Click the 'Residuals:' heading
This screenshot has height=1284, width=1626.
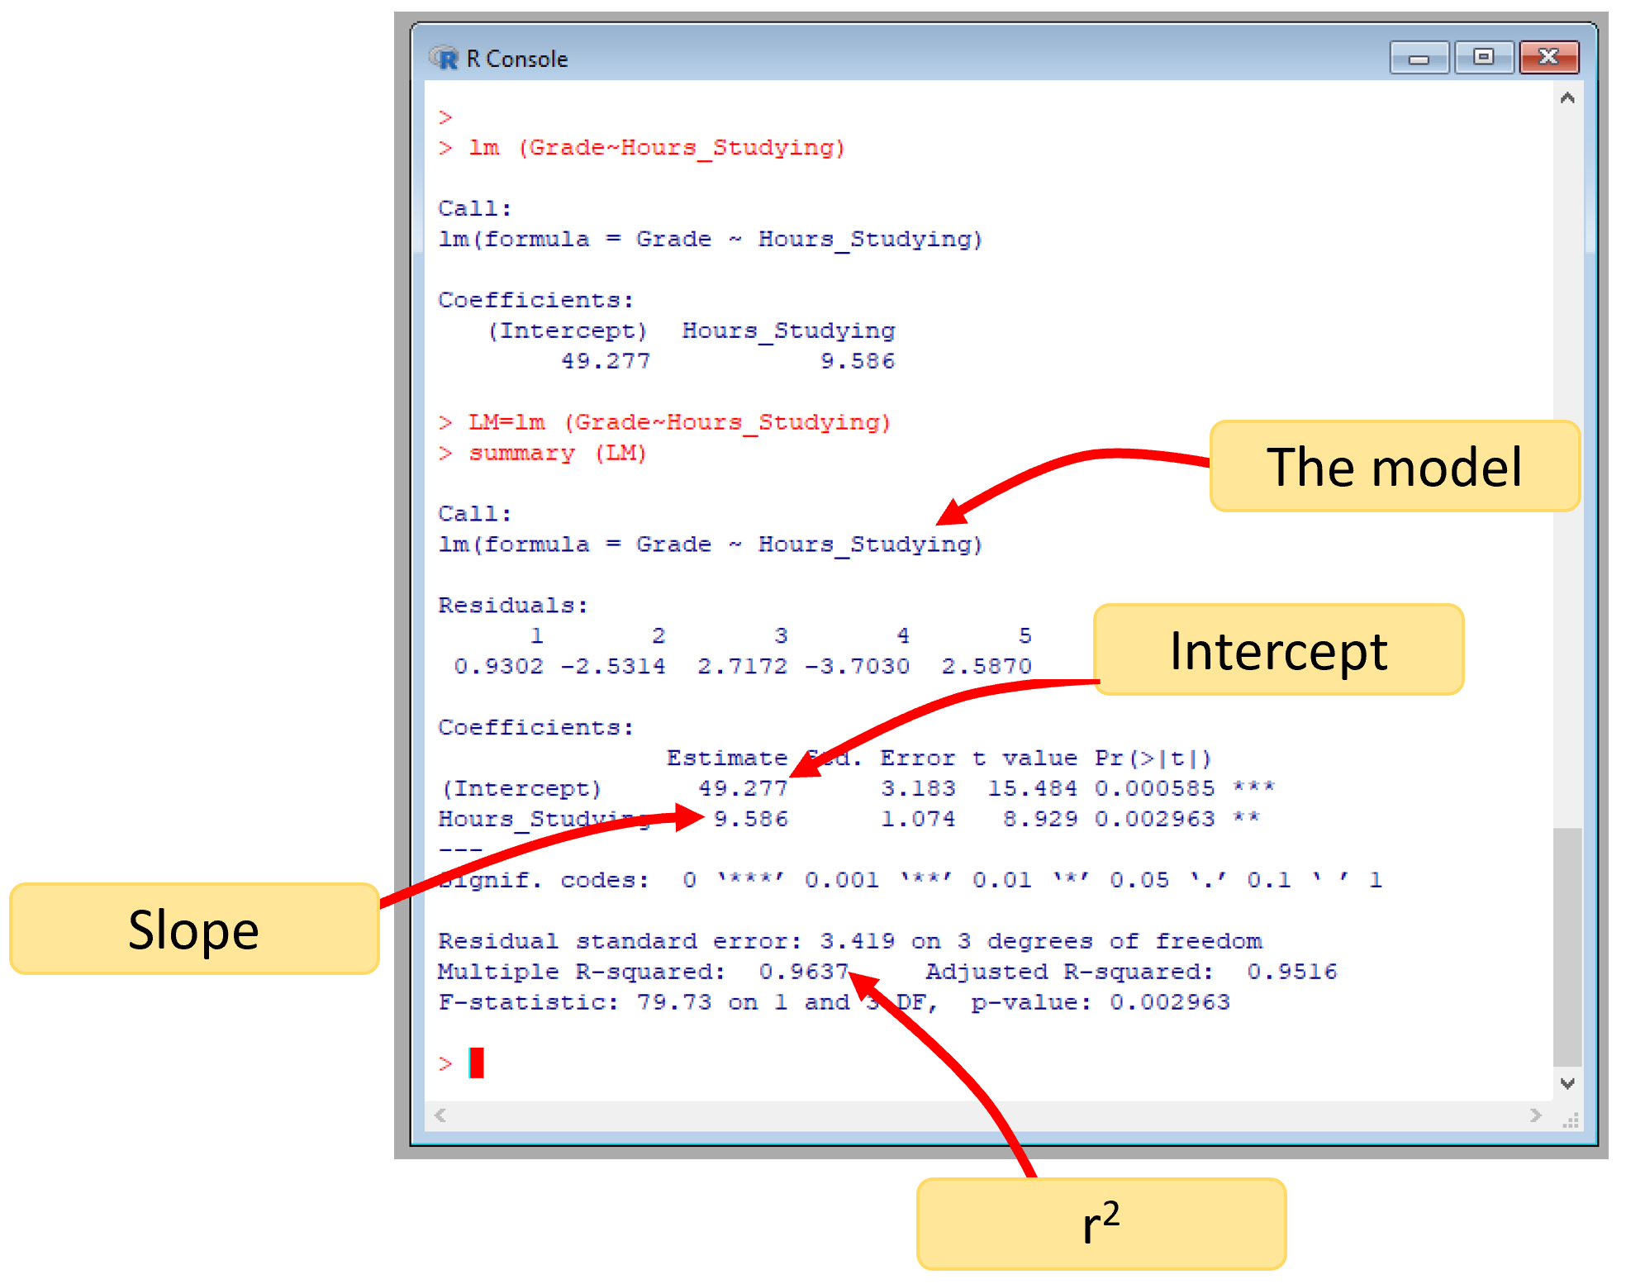[x=513, y=606]
